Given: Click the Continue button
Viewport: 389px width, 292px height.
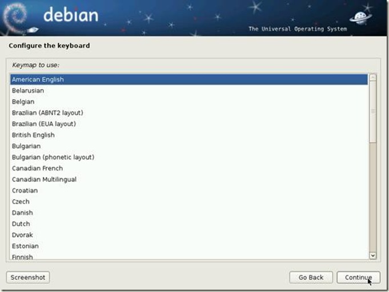Looking at the screenshot, I should click(358, 277).
